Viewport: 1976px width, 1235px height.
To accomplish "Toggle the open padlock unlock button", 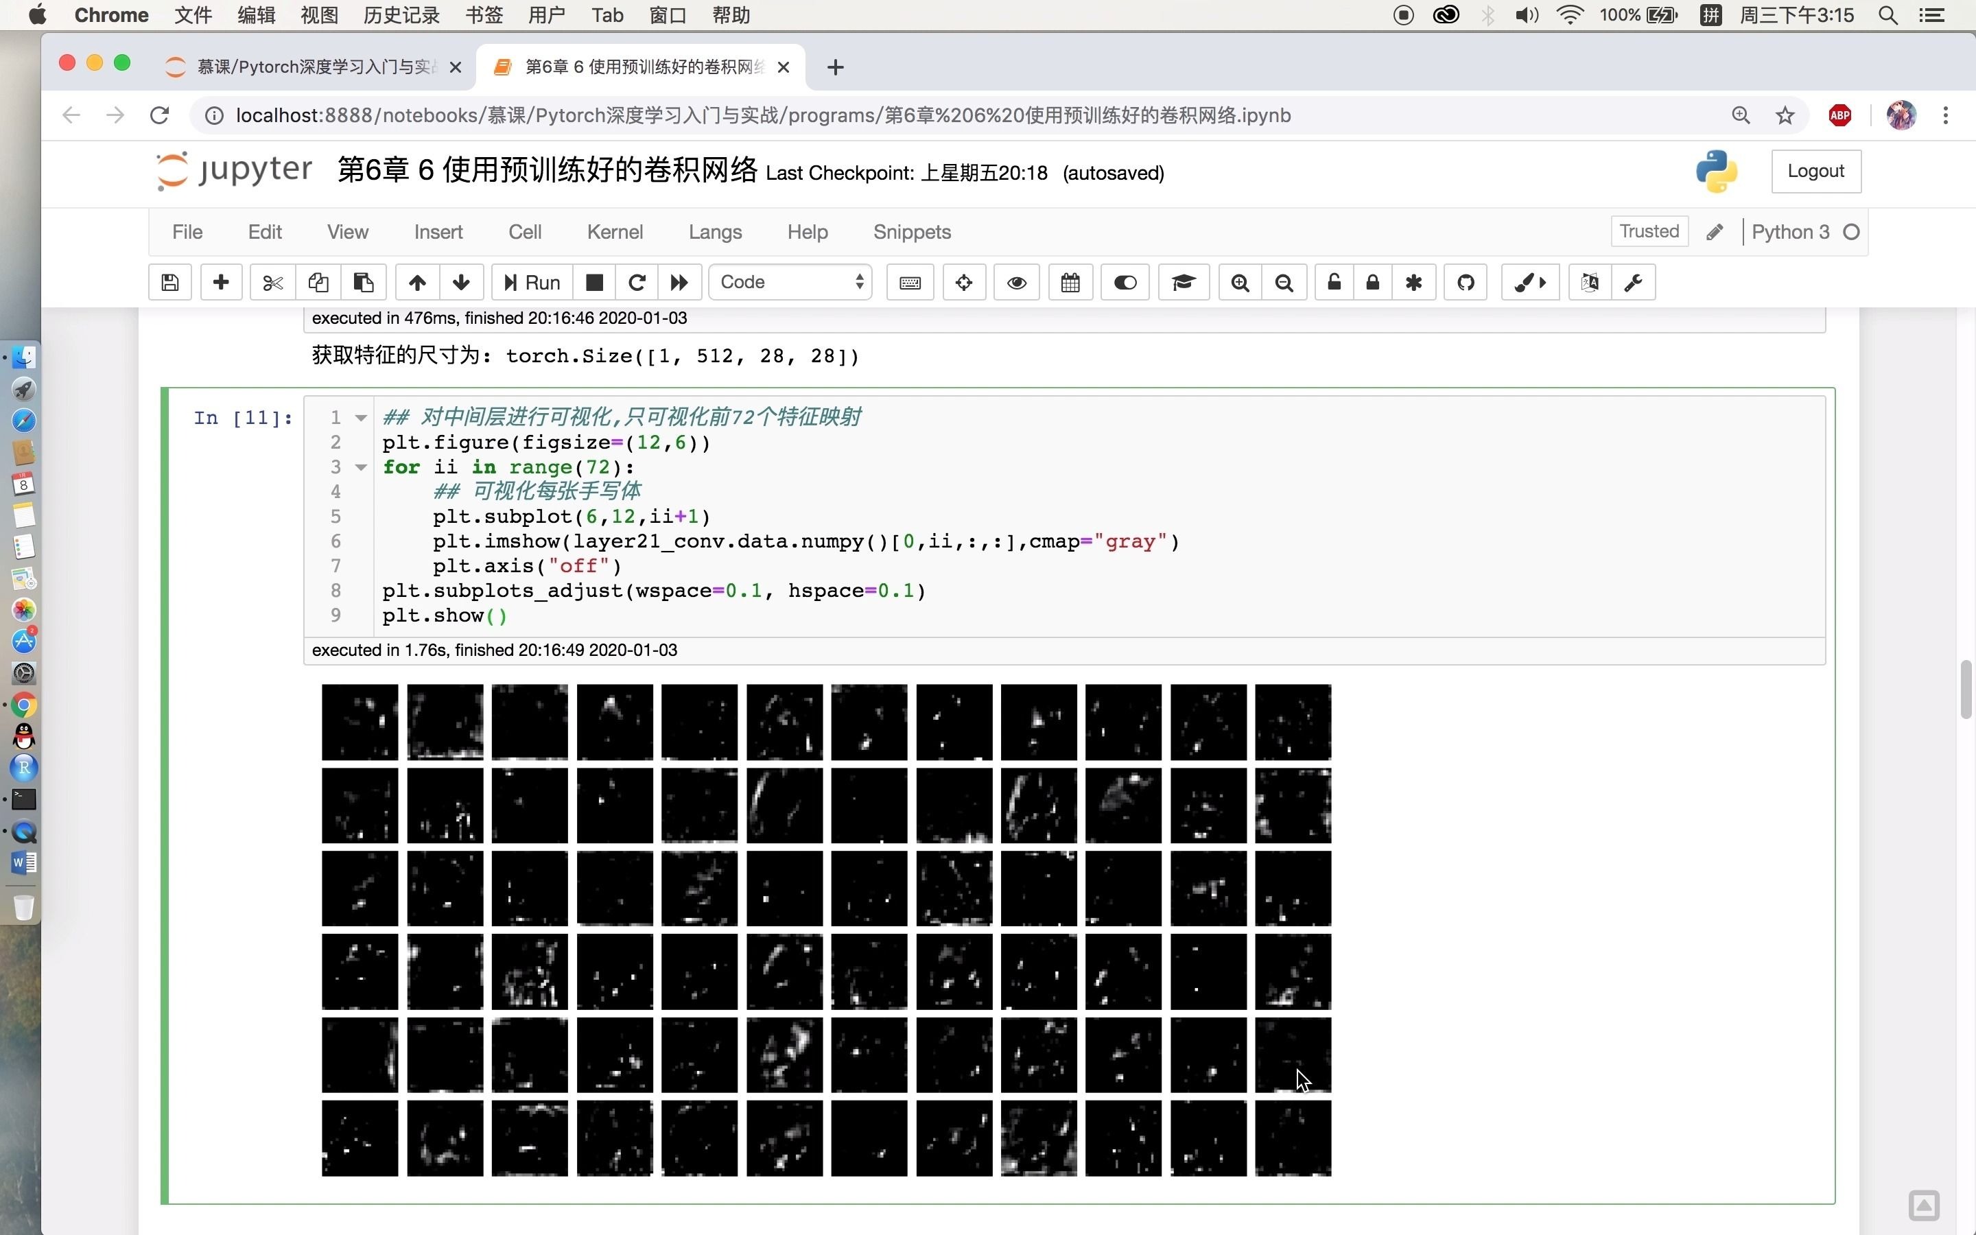I will tap(1334, 283).
